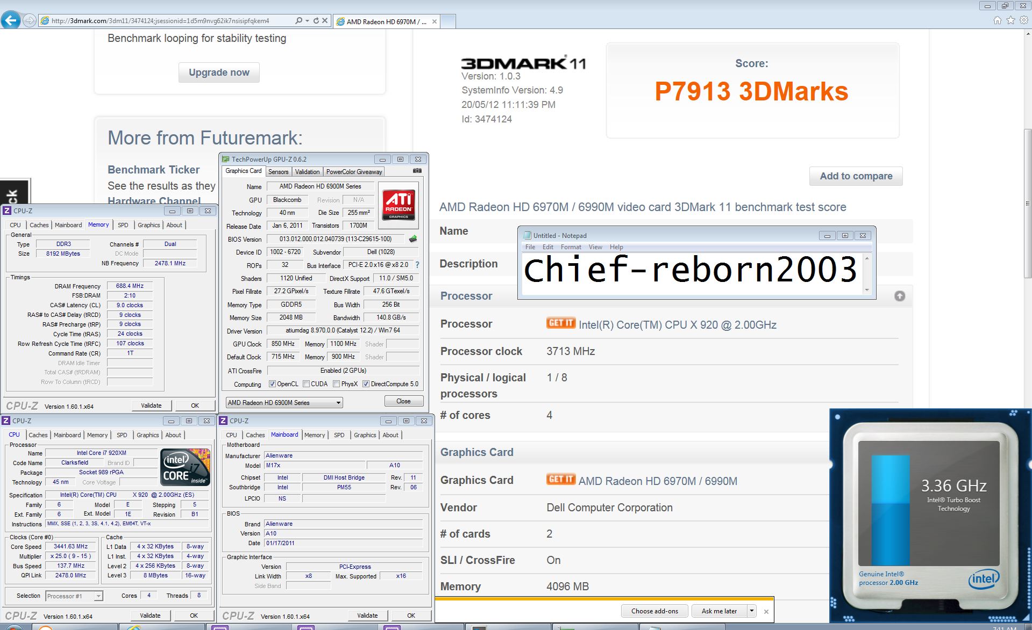Toggle the PhysX checkbox
Viewport: 1032px width, 630px height.
point(336,384)
